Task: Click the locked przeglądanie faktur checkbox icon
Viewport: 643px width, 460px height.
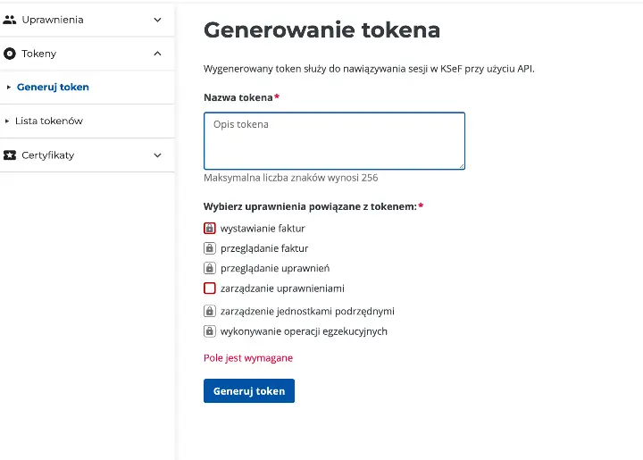Action: (x=210, y=248)
